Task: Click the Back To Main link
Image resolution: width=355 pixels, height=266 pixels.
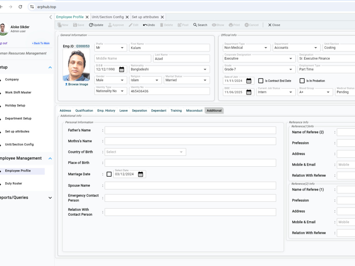Action: (x=41, y=43)
